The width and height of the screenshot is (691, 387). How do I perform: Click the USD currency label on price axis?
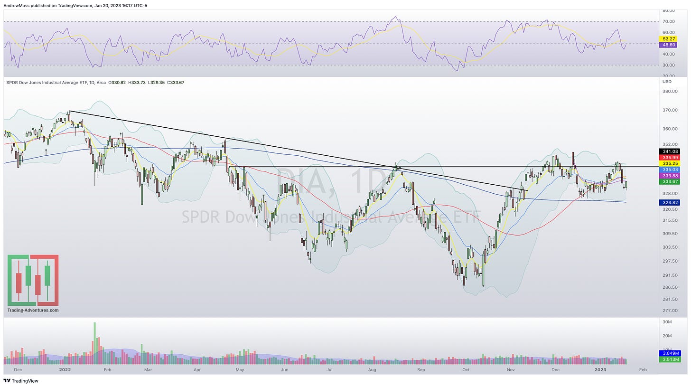pos(666,82)
